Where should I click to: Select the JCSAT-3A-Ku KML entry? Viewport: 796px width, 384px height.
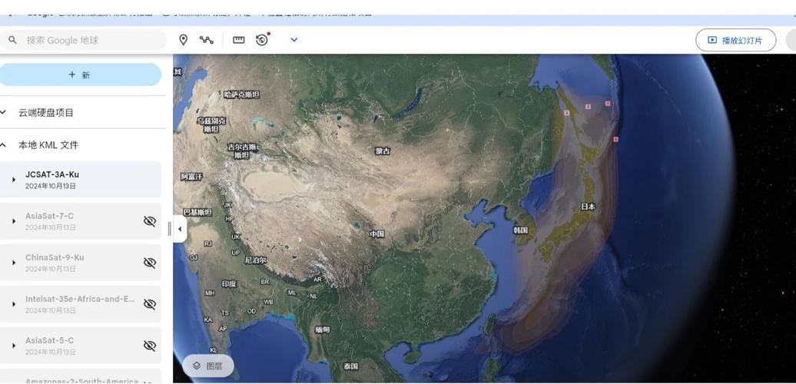tap(80, 180)
